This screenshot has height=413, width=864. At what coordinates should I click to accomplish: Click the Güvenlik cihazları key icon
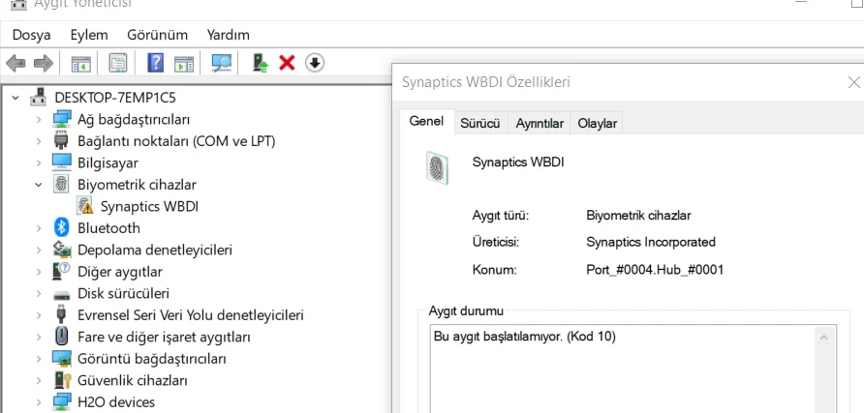pyautogui.click(x=62, y=380)
